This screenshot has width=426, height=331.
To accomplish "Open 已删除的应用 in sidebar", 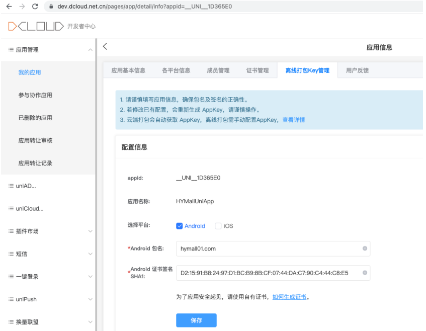I will [35, 118].
